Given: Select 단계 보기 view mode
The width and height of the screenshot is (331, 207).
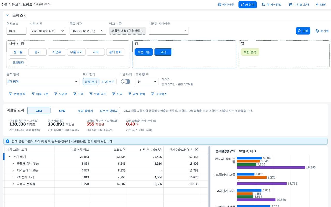Looking at the screenshot, I should pos(108,82).
